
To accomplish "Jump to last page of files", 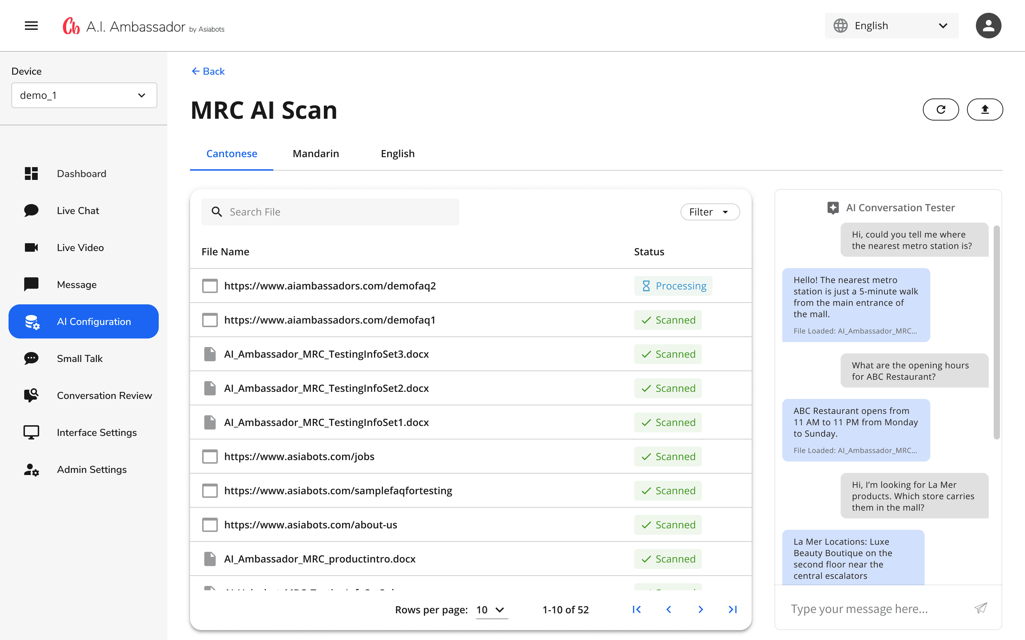I will pos(733,609).
